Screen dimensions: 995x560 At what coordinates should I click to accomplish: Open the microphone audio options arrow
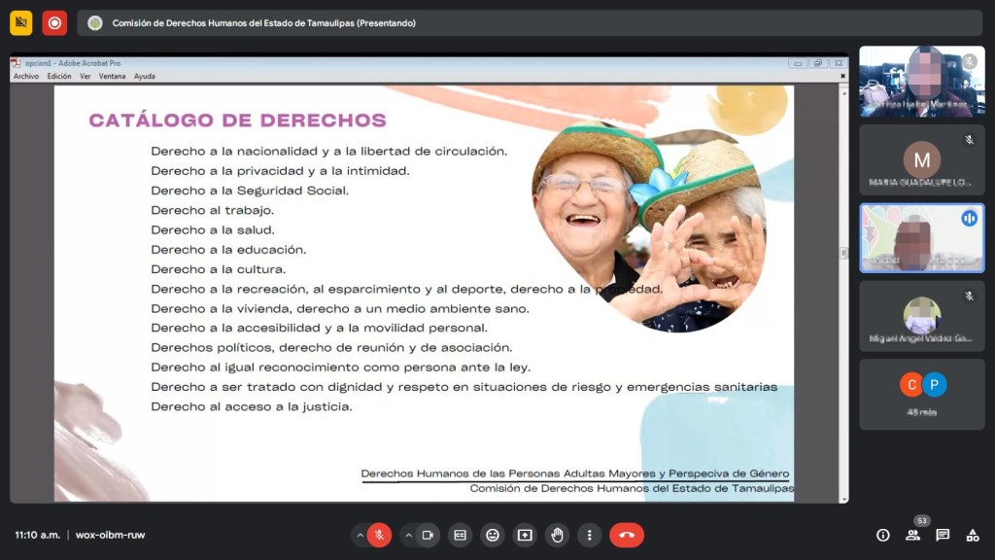tap(360, 535)
